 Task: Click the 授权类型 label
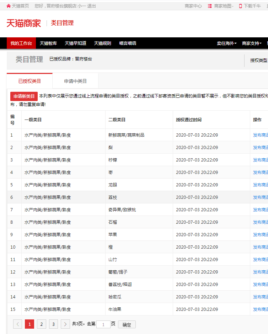[259, 60]
